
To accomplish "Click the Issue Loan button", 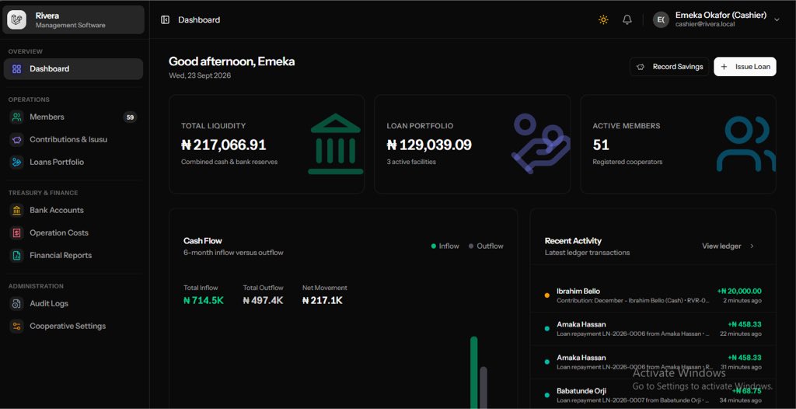I will point(745,67).
